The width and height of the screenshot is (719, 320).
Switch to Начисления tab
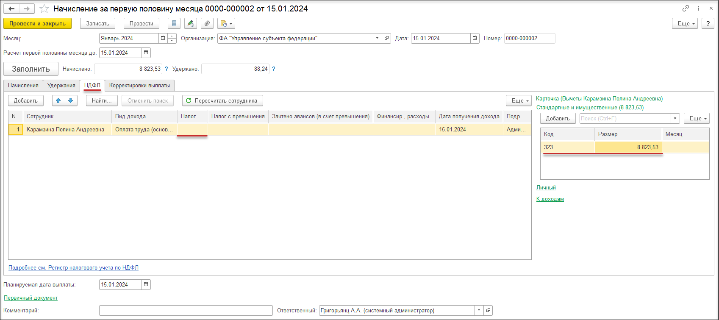tap(23, 85)
